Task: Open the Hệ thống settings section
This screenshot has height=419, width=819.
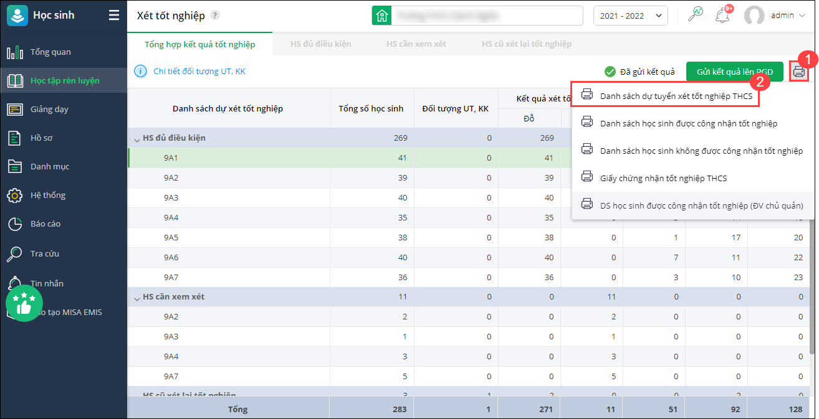Action: [48, 195]
